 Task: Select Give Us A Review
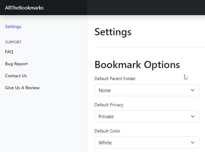click(x=22, y=88)
